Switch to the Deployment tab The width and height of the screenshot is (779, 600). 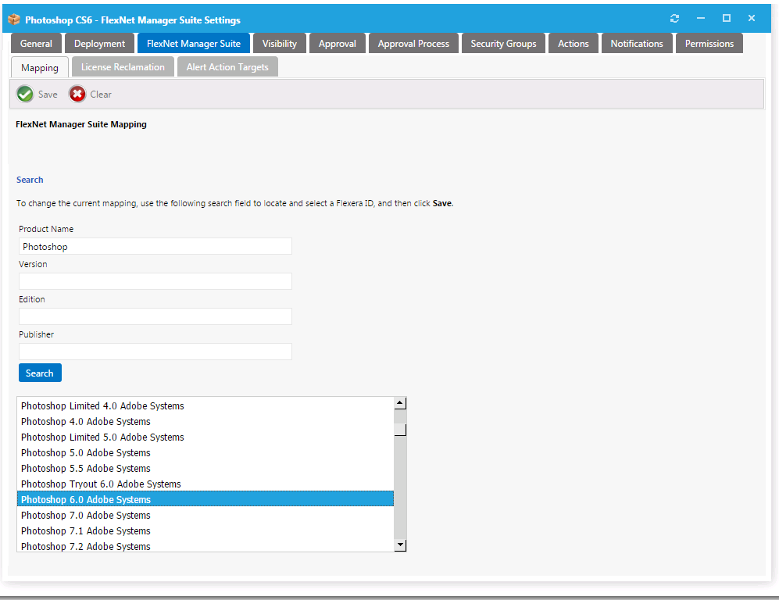click(99, 44)
